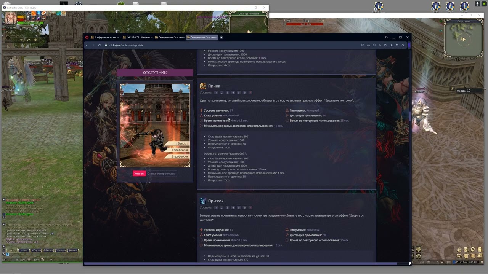The image size is (488, 274).
Task: Click the Opera send-flow arrow icon
Action: click(x=380, y=45)
